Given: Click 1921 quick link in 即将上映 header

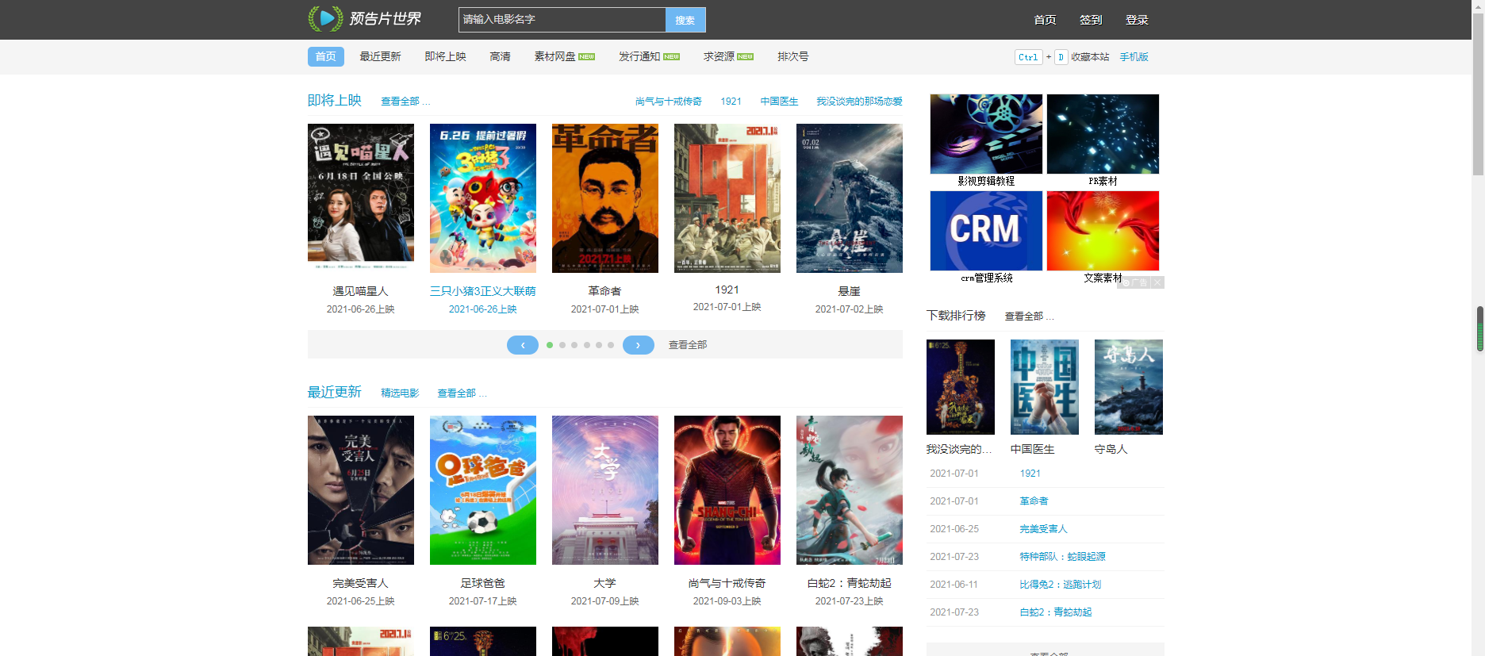Looking at the screenshot, I should pyautogui.click(x=731, y=102).
